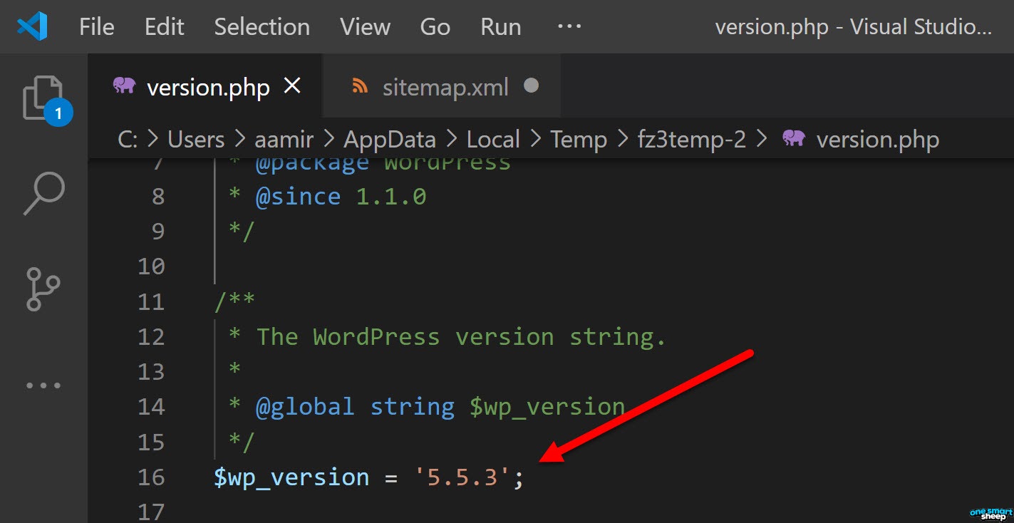The width and height of the screenshot is (1014, 523).
Task: Click the PHP elephant icon on version.php tab
Action: [x=124, y=86]
